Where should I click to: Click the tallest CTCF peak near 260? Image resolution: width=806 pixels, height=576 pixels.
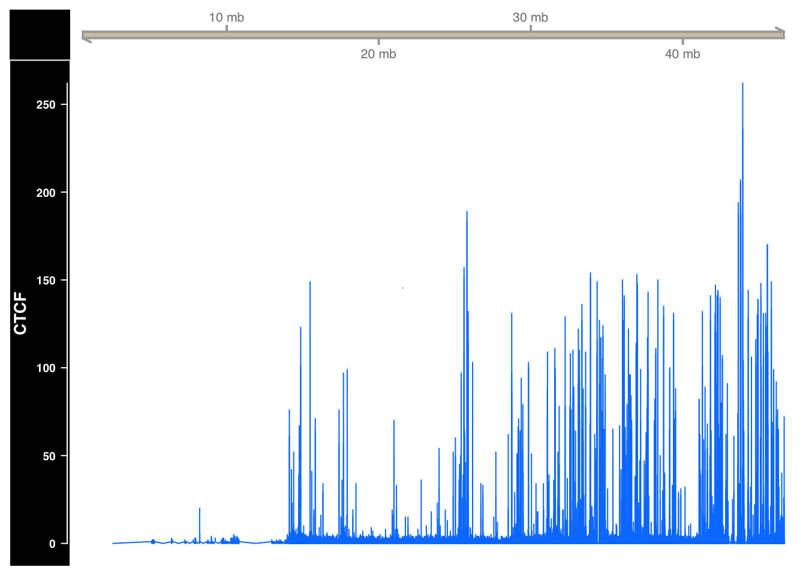pos(744,84)
